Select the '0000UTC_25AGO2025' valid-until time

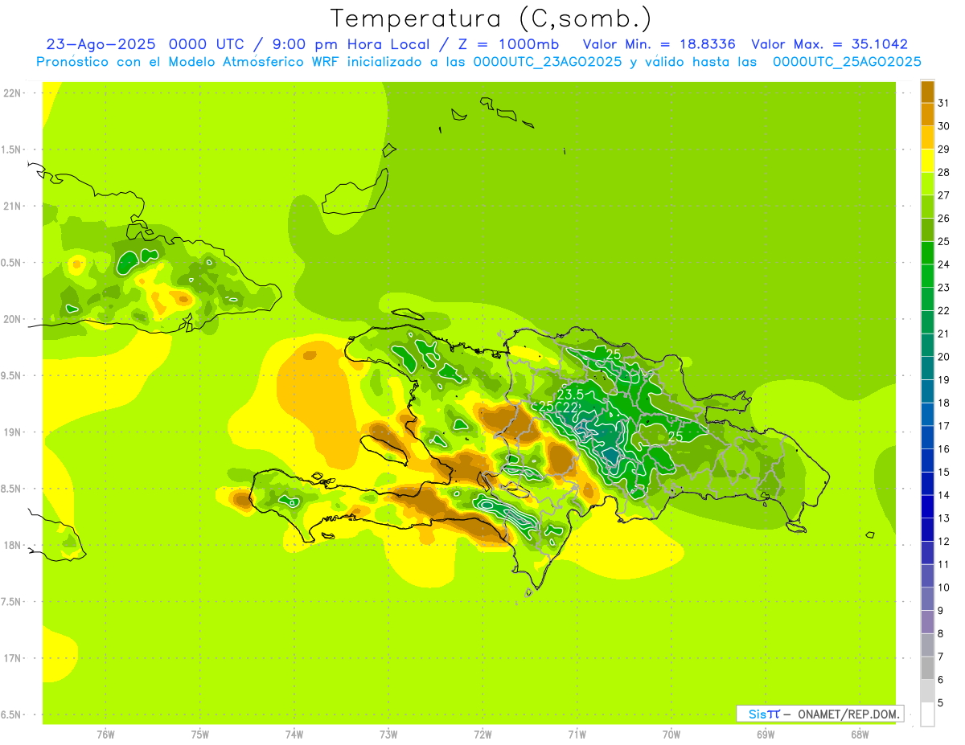tap(847, 62)
